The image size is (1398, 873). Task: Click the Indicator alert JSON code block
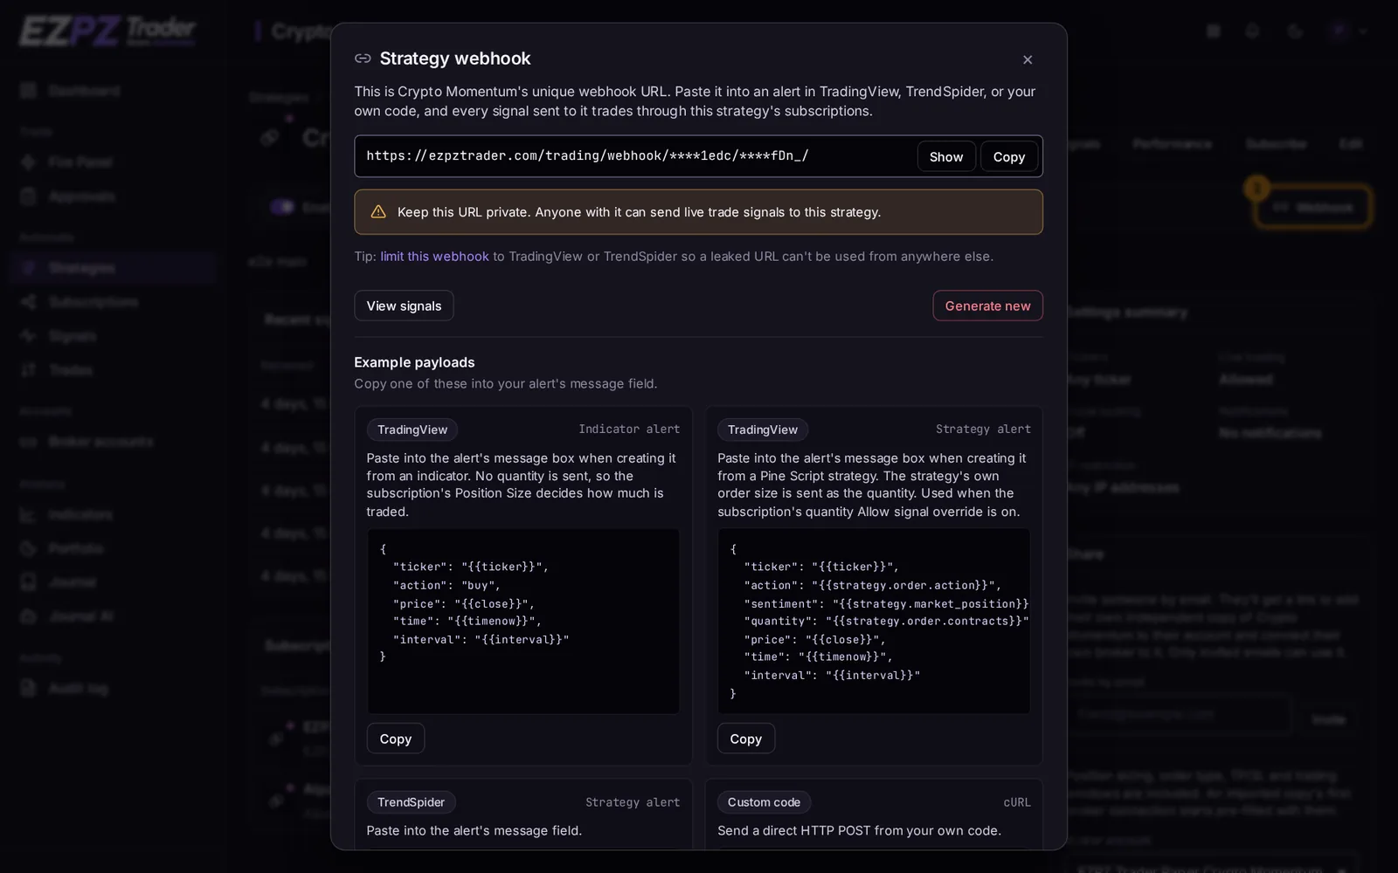pos(523,621)
